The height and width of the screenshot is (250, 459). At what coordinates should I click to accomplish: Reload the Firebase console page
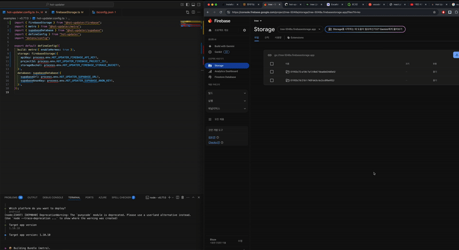[221, 12]
